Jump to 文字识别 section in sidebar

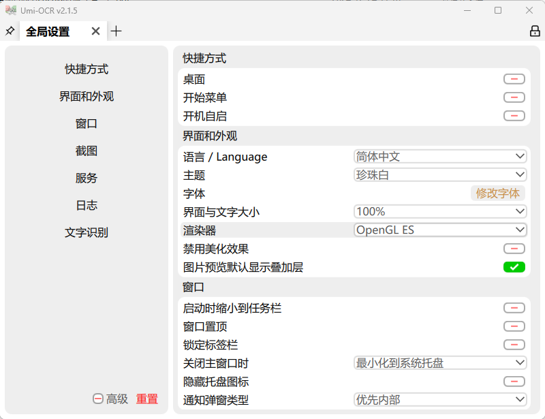coord(87,232)
